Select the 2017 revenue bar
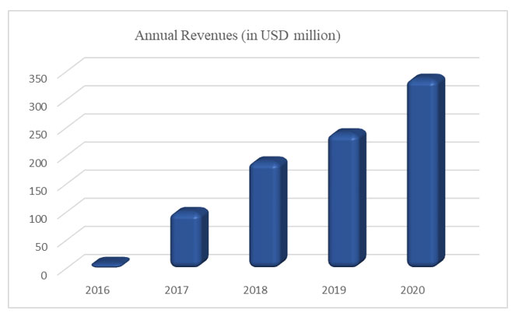The image size is (515, 317). click(x=189, y=237)
